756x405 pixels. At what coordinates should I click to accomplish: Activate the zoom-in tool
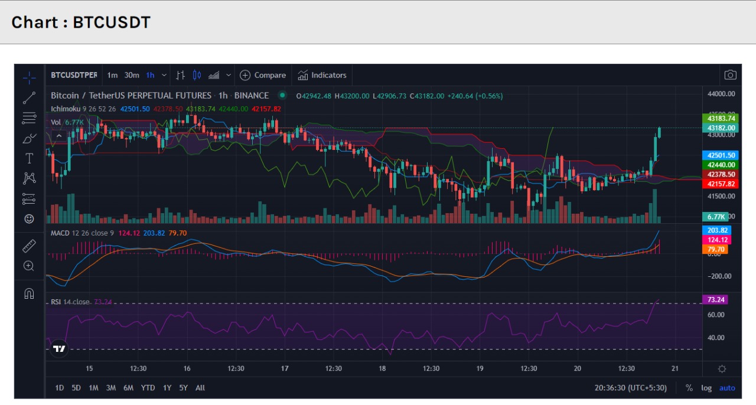[29, 266]
